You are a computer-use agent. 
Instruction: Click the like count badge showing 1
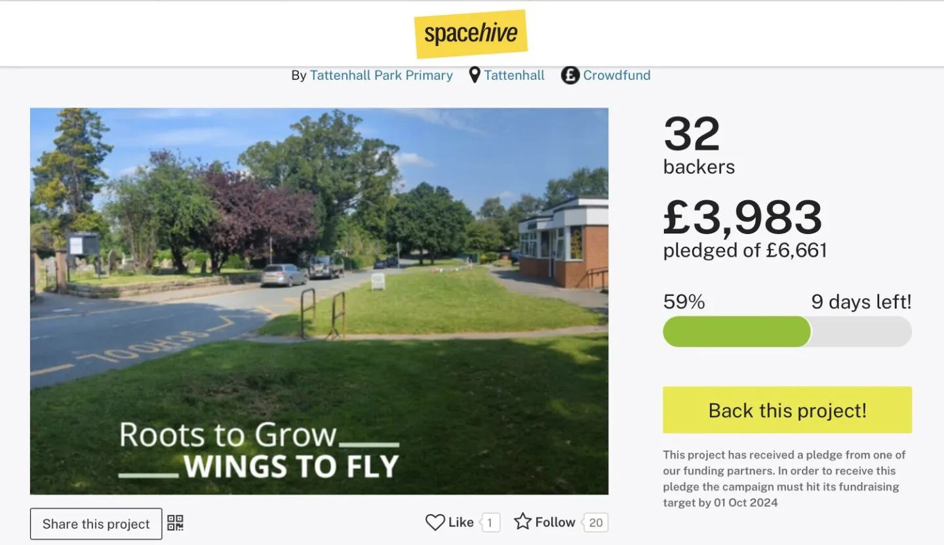(489, 523)
